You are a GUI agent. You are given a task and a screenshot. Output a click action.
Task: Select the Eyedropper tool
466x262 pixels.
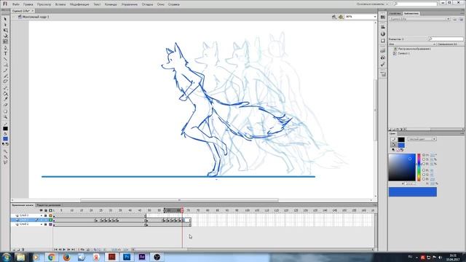click(5, 99)
